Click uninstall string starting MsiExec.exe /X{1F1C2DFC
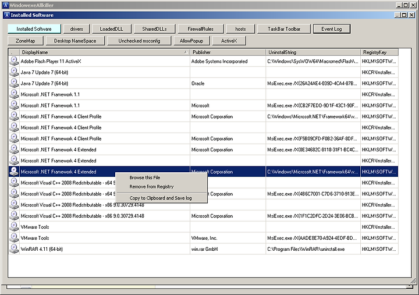 click(x=313, y=216)
